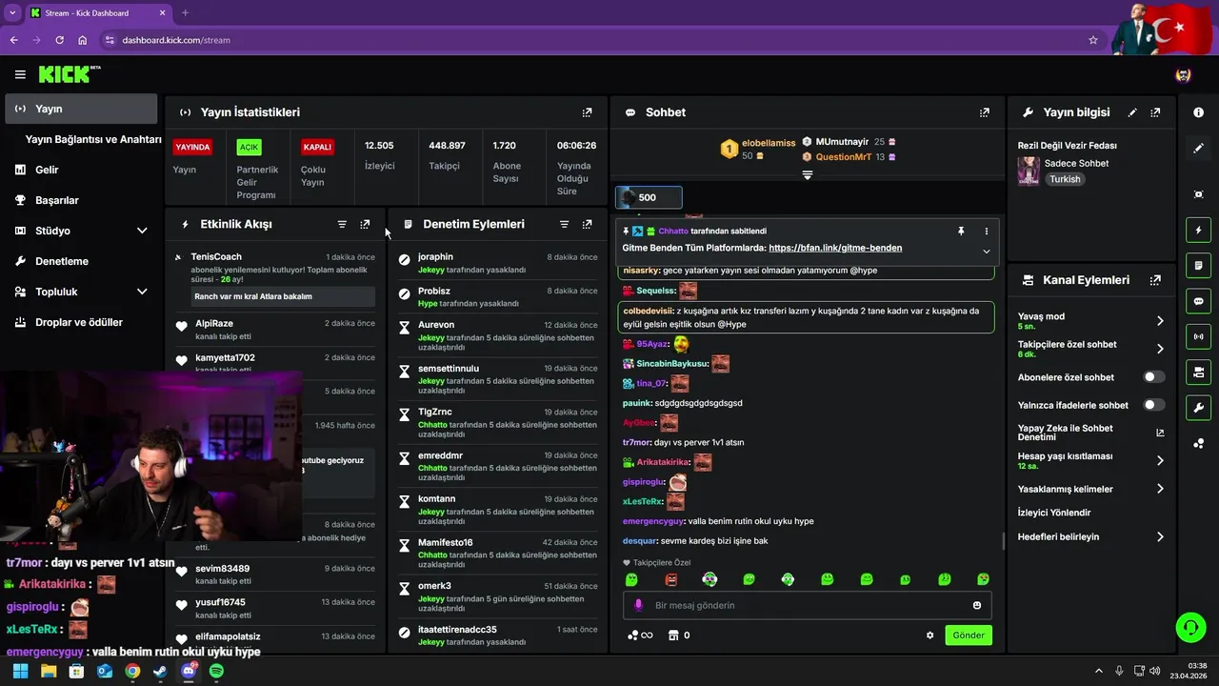Open the hamburger menu beside the Kick logo

20,74
